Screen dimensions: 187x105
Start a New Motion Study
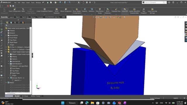[100, 11]
